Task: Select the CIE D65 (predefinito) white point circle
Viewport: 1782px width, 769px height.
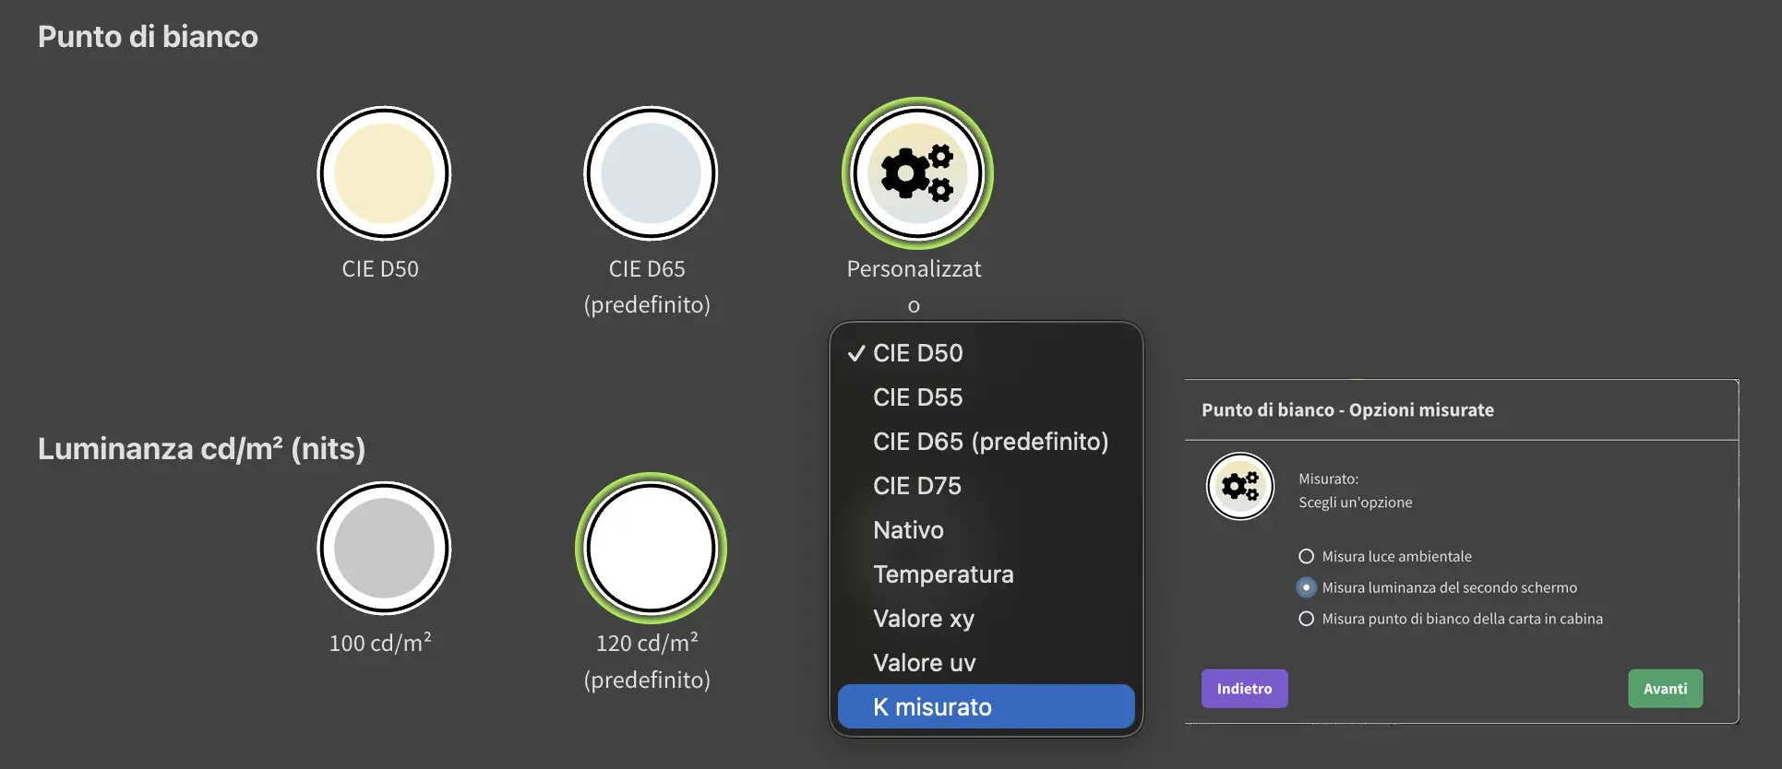Action: tap(651, 173)
